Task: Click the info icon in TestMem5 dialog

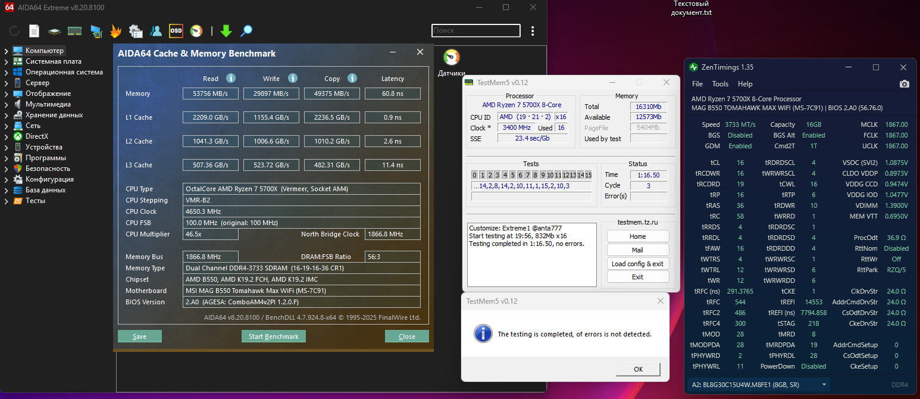Action: coord(483,333)
